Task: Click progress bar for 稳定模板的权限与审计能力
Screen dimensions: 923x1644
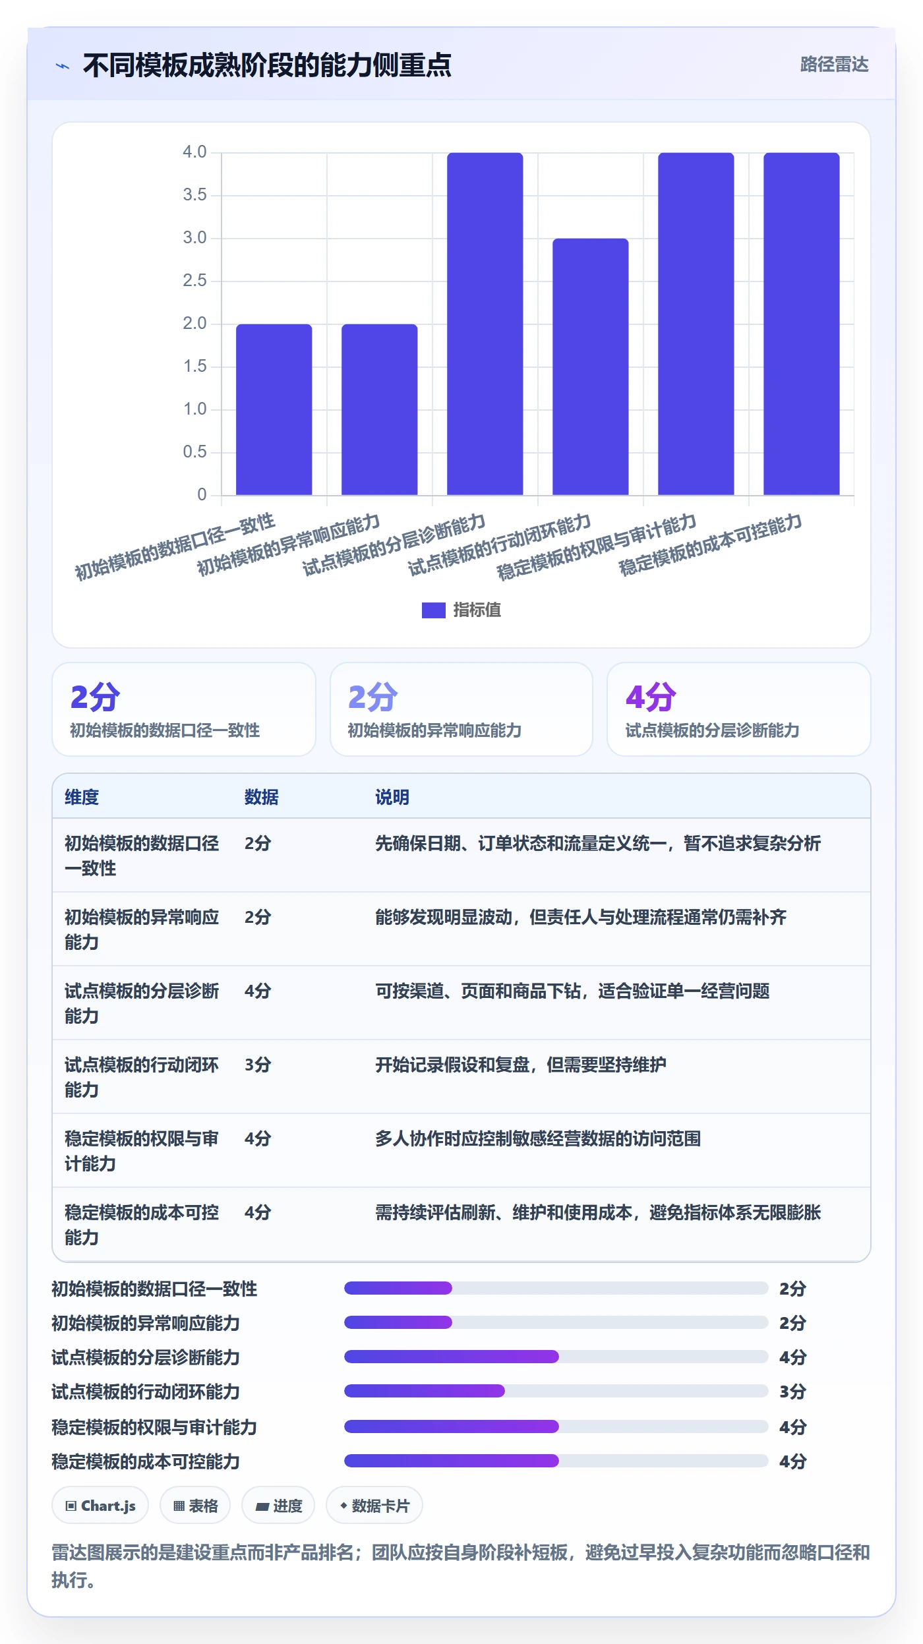Action: point(556,1426)
